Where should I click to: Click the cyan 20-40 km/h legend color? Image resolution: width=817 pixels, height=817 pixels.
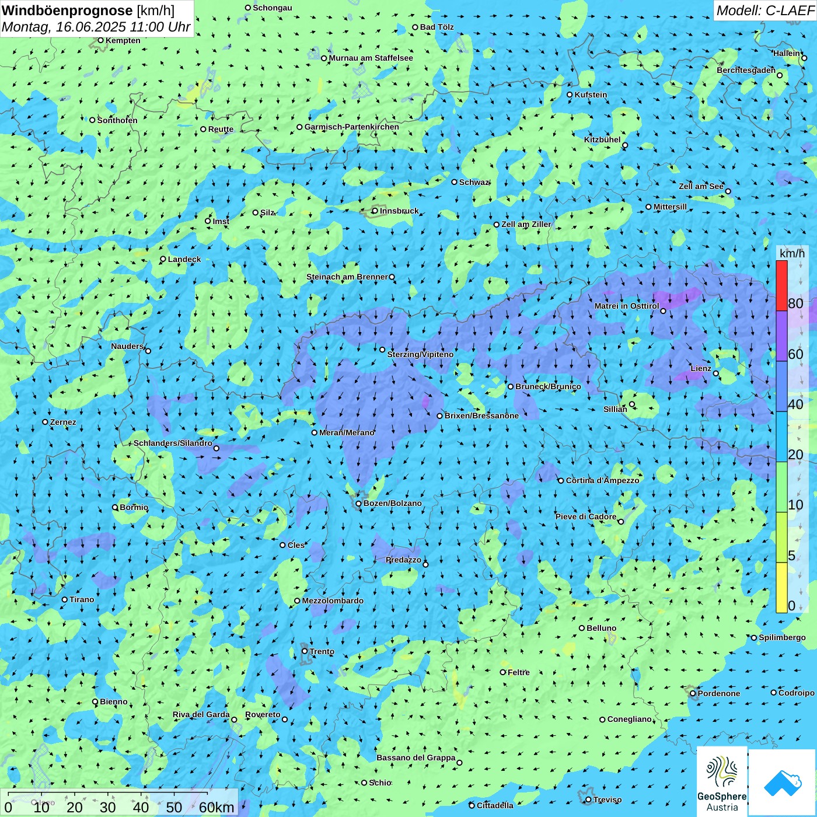(781, 437)
